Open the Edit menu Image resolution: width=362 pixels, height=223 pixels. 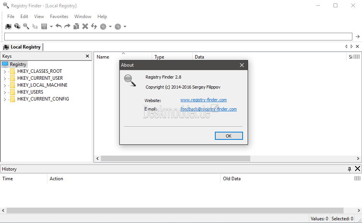pyautogui.click(x=24, y=17)
